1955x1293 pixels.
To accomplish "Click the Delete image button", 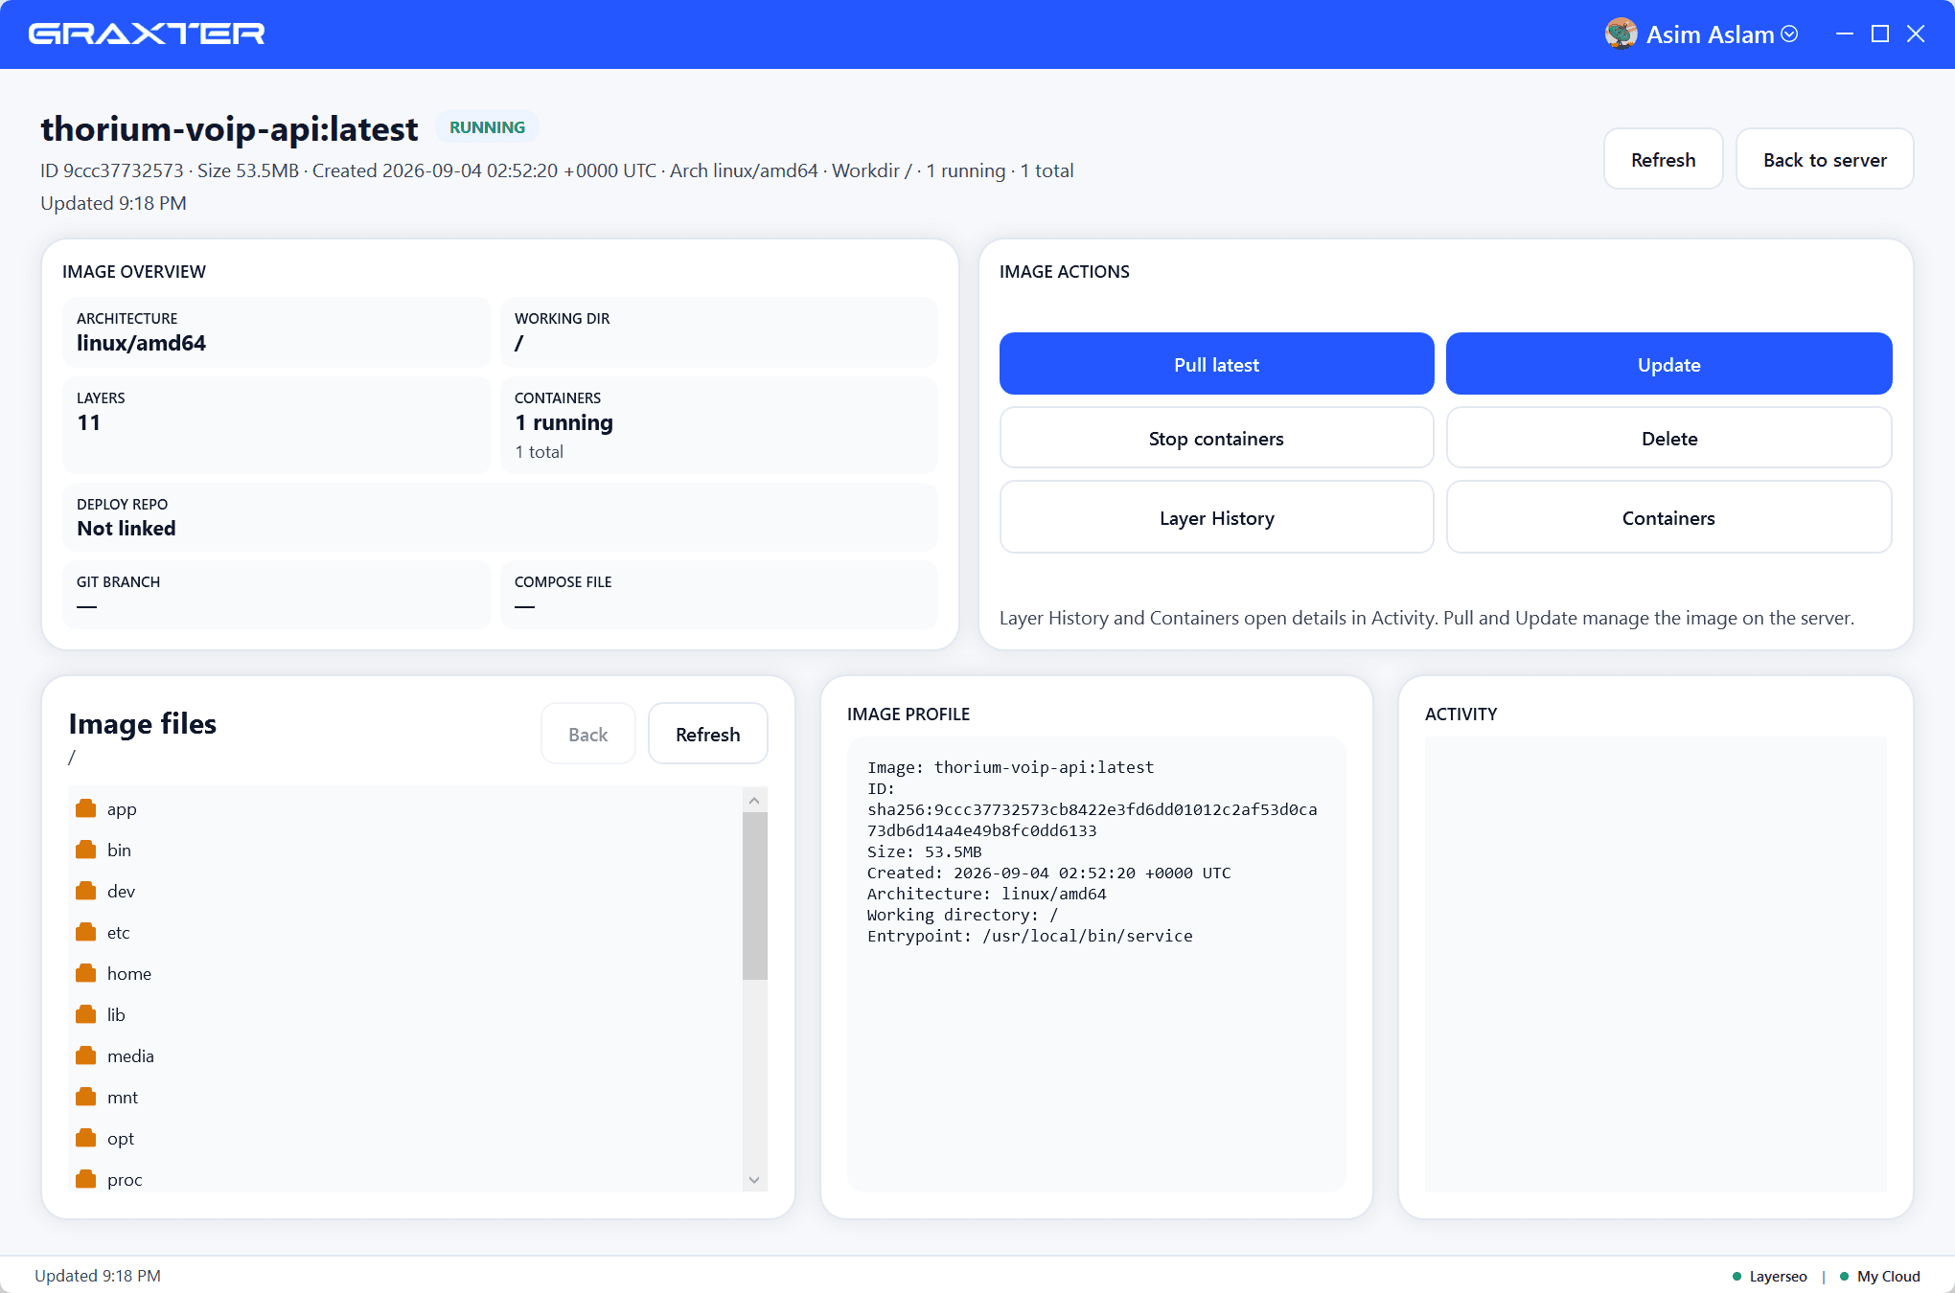I will (1668, 438).
